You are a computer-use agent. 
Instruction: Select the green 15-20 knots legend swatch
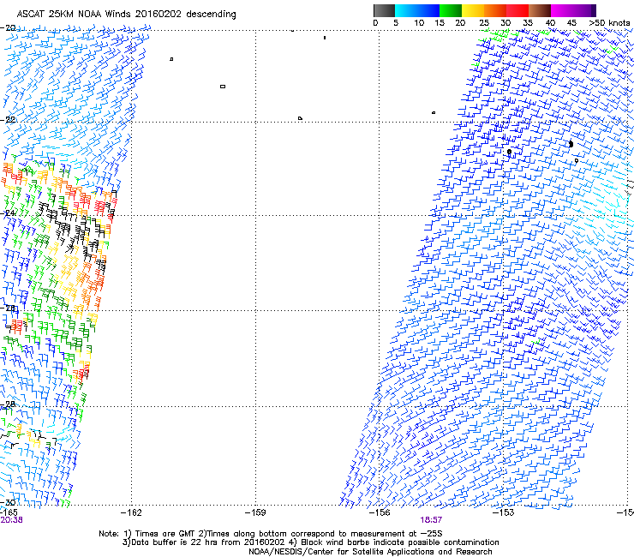pos(451,10)
